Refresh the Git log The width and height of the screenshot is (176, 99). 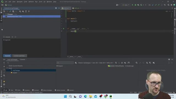click(x=116, y=63)
